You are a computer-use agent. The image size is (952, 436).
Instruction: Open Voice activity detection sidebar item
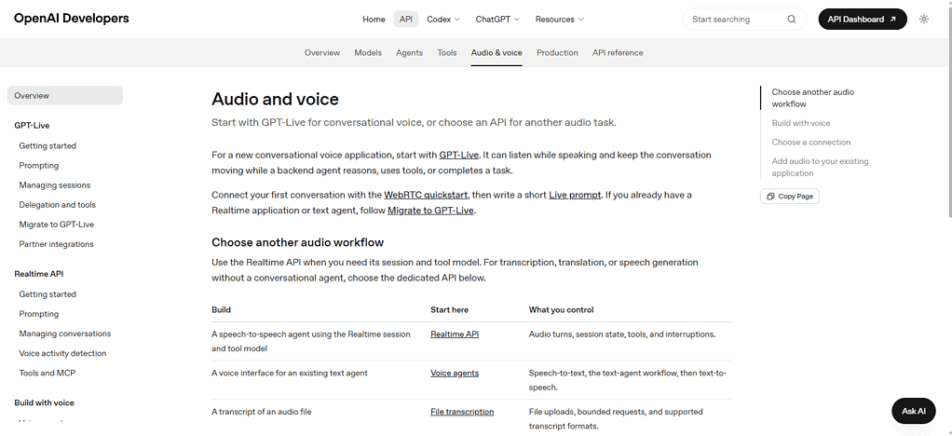pos(62,353)
